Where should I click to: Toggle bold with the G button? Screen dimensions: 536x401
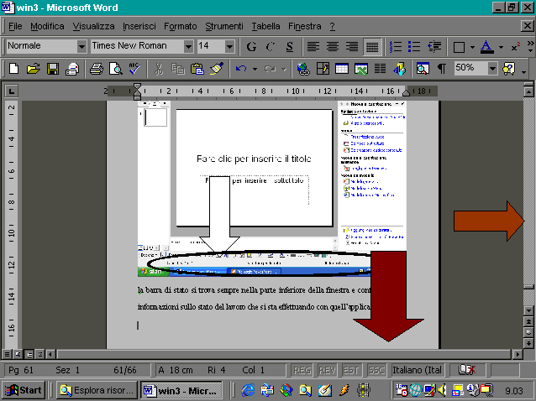click(x=252, y=46)
